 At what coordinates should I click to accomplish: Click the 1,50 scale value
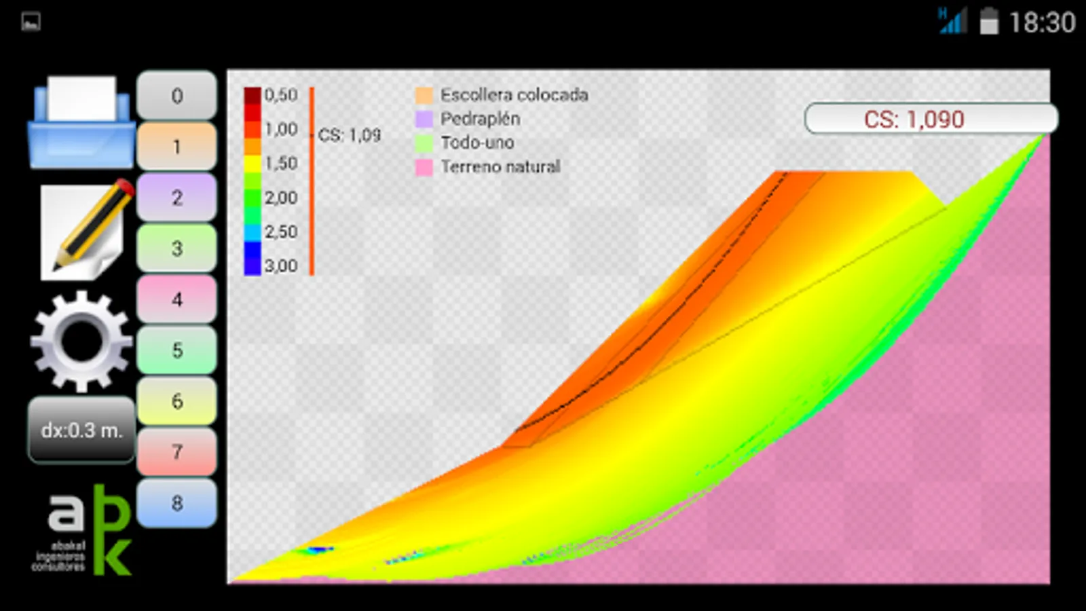pos(281,163)
